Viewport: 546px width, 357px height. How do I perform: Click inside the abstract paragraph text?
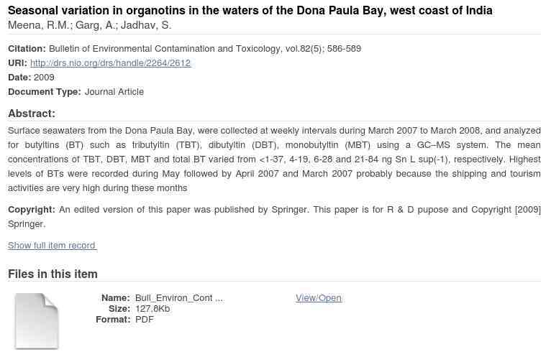274,159
